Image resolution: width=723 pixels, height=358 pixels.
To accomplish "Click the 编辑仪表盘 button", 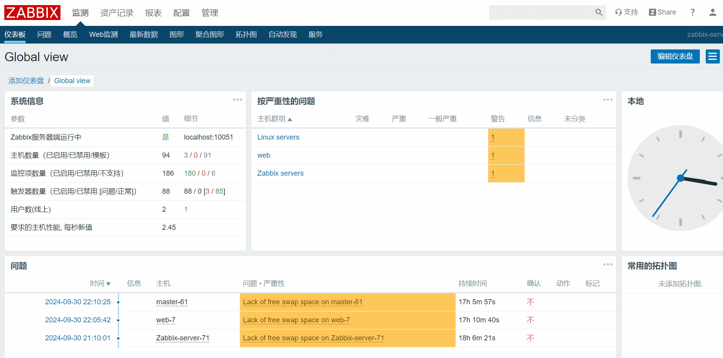I will pos(675,56).
